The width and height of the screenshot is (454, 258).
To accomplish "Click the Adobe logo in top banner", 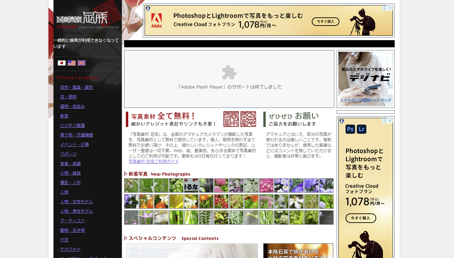I will [x=157, y=20].
